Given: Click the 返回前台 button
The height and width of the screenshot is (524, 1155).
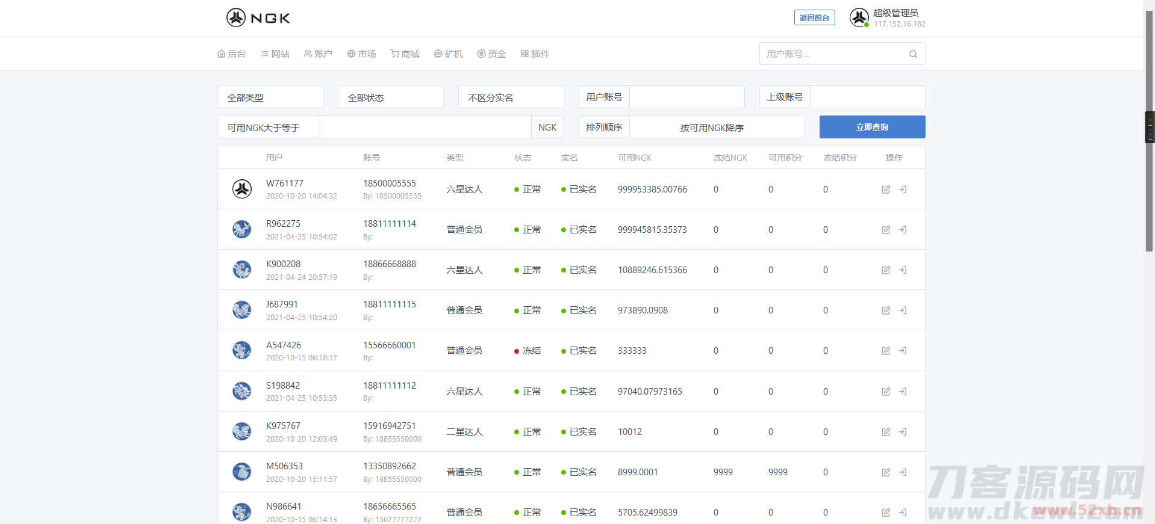Looking at the screenshot, I should pyautogui.click(x=814, y=18).
